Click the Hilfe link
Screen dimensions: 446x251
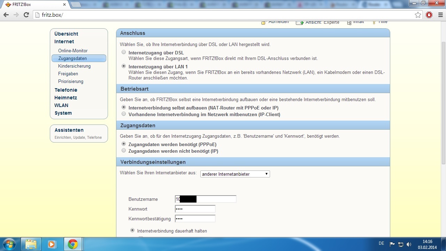383,22
